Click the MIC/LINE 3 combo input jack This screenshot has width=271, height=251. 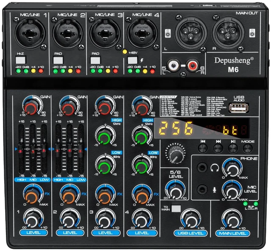(x=105, y=33)
